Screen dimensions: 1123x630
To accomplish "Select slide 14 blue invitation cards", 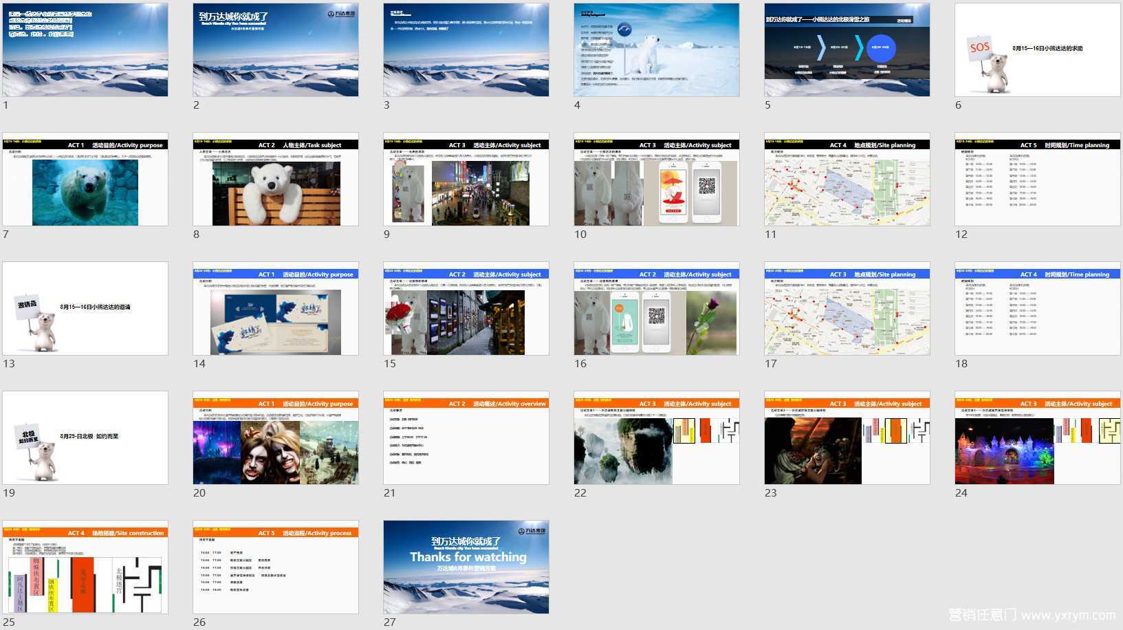I will (276, 308).
